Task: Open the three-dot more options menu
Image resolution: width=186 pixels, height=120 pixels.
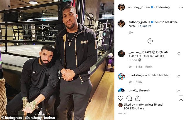Action: coord(181,7)
